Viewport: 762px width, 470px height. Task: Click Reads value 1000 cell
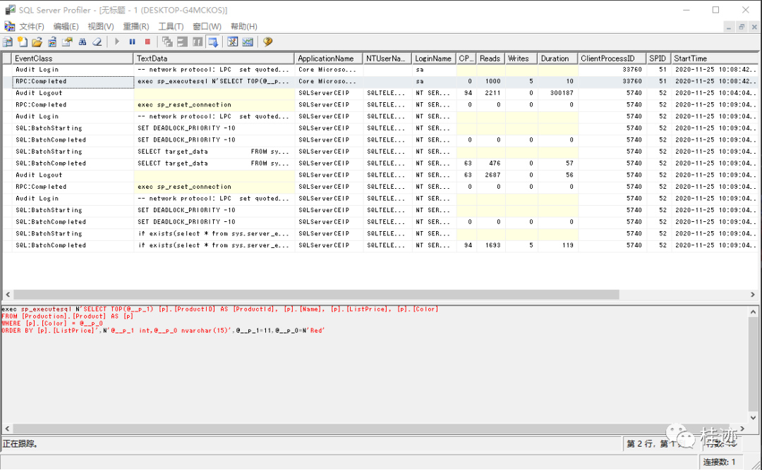490,82
